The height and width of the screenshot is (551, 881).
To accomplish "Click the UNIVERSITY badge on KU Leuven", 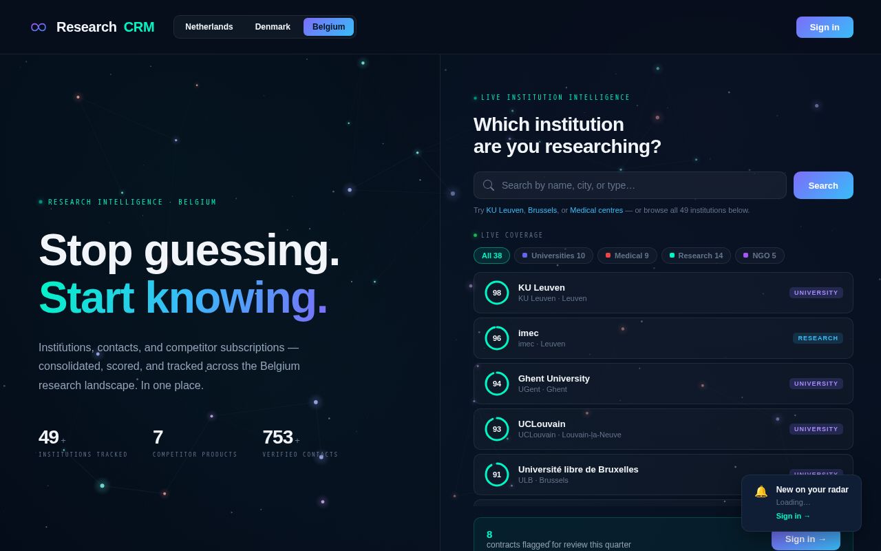I will [x=816, y=293].
